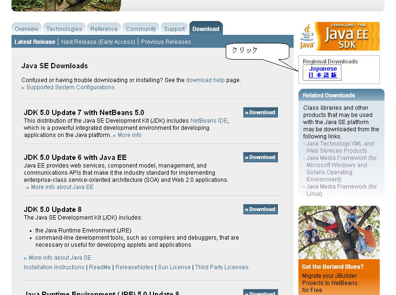The width and height of the screenshot is (396, 295).
Task: Open the ReadMe link
Action: click(x=100, y=267)
